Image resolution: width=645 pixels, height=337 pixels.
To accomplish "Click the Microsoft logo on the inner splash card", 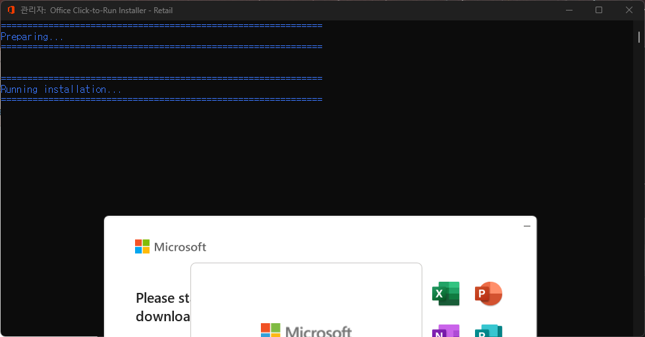I will (306, 330).
